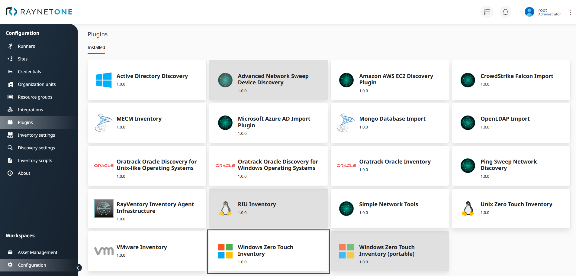The width and height of the screenshot is (576, 276).
Task: Open the task list icon in header
Action: [487, 12]
